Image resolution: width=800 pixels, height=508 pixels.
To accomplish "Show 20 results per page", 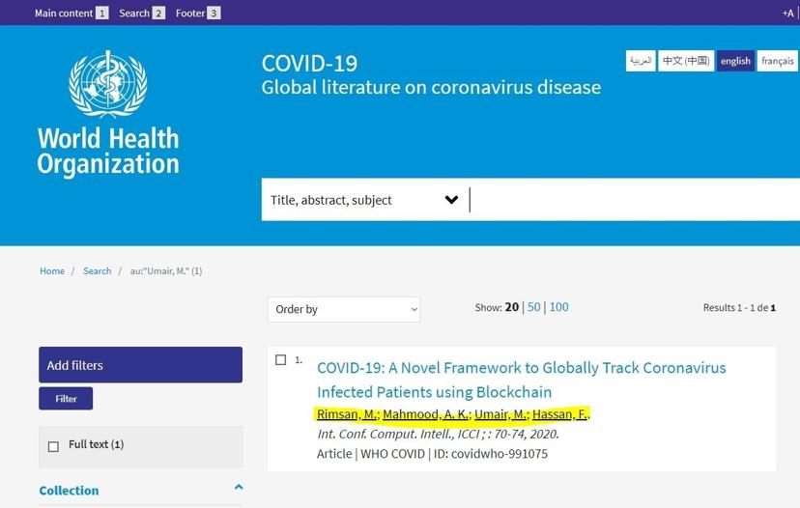I will pos(512,307).
